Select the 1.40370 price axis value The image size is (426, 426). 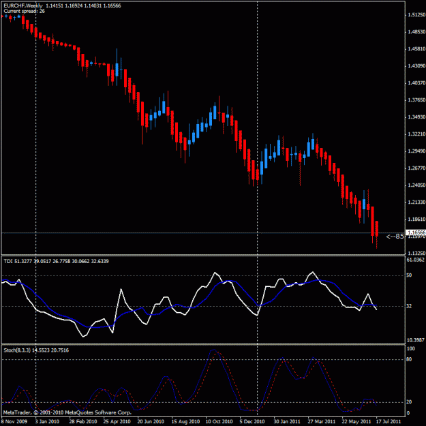(416, 83)
